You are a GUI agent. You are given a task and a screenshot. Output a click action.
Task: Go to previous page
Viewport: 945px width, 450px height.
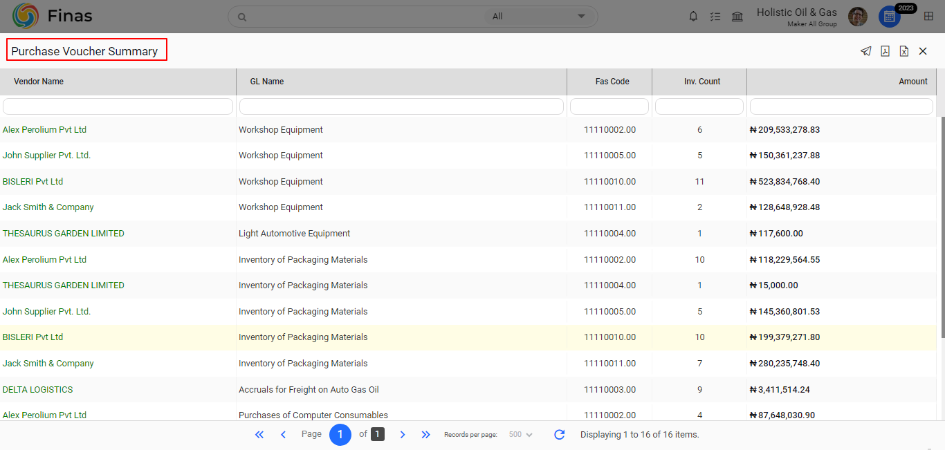click(283, 435)
